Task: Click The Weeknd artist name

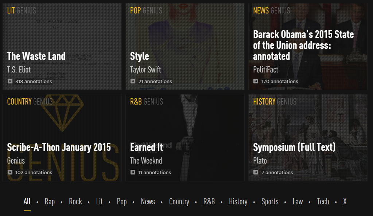Action: pos(146,161)
